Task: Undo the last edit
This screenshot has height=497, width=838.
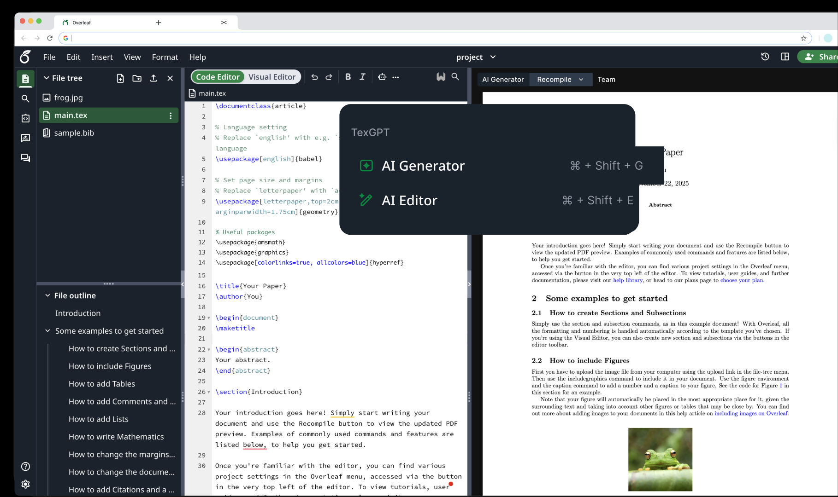Action: [314, 77]
